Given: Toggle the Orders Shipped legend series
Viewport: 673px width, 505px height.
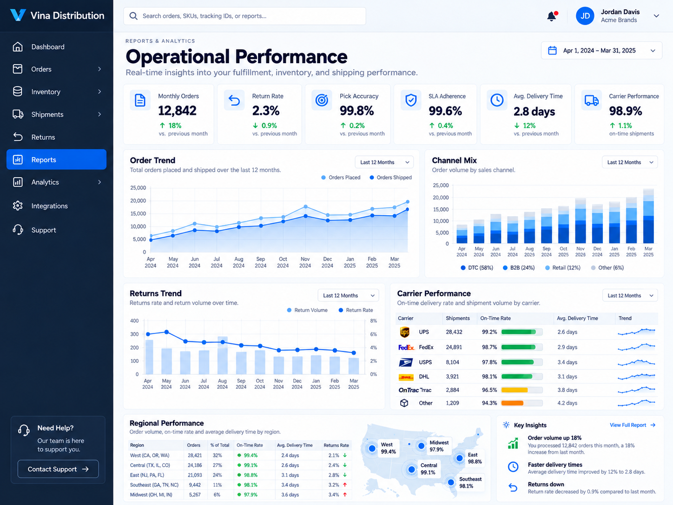Looking at the screenshot, I should [x=390, y=178].
